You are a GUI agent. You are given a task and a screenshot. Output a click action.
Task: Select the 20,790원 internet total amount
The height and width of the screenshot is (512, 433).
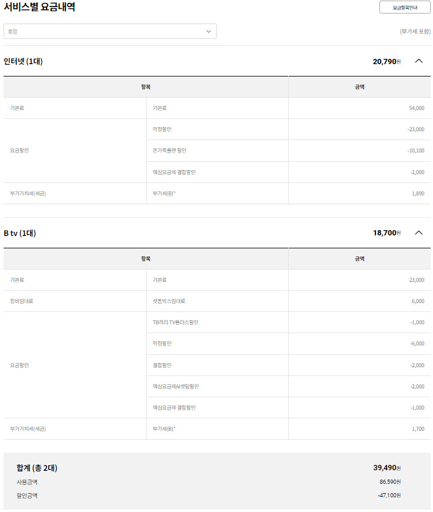(387, 61)
